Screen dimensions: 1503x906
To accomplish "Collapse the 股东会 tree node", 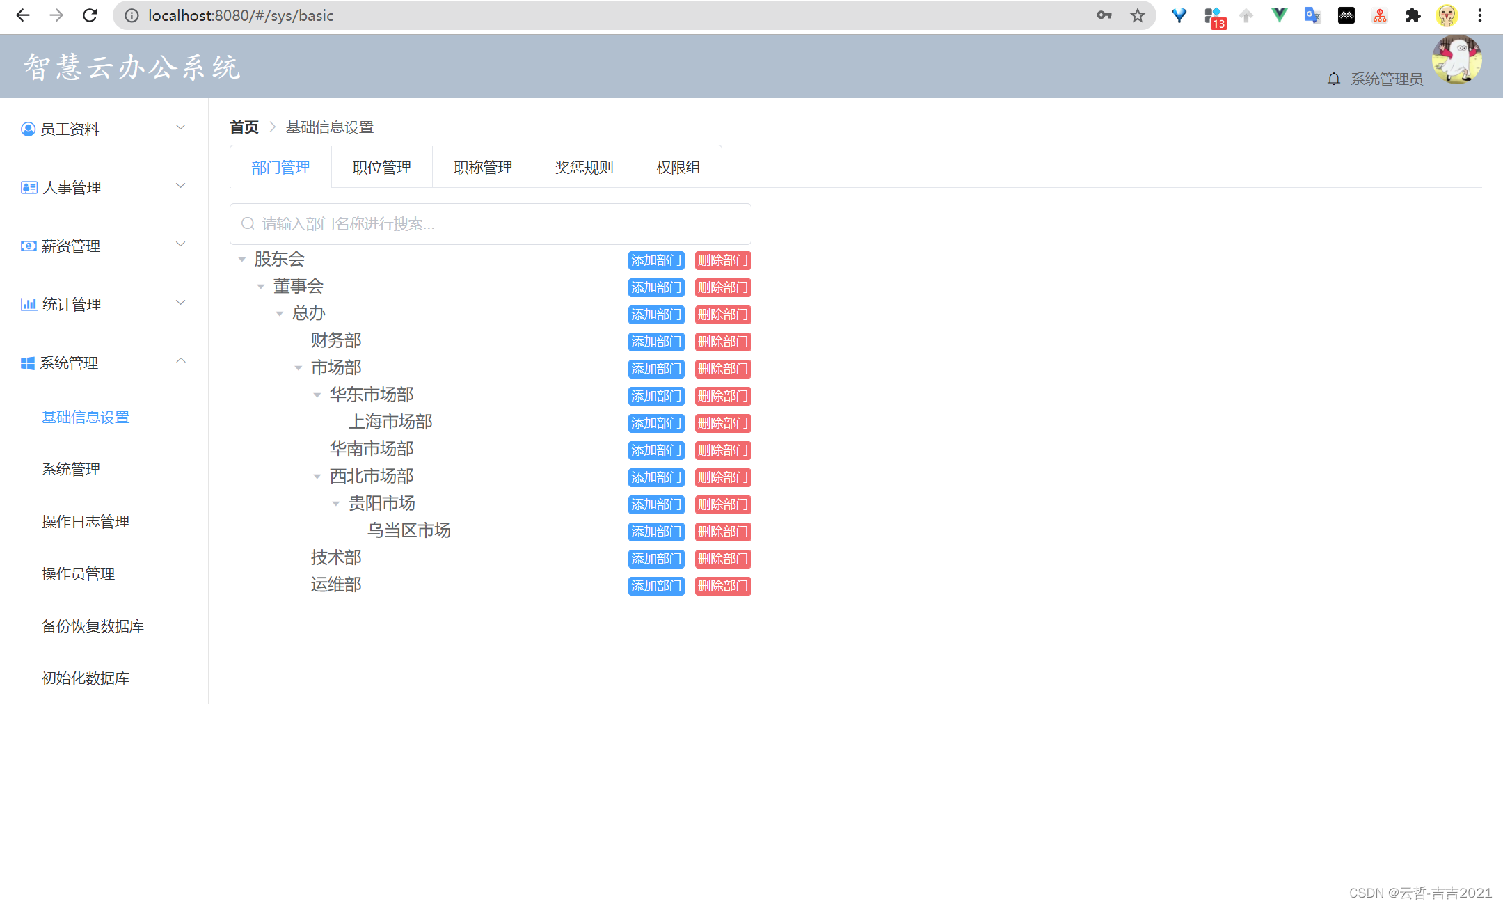I will [242, 260].
